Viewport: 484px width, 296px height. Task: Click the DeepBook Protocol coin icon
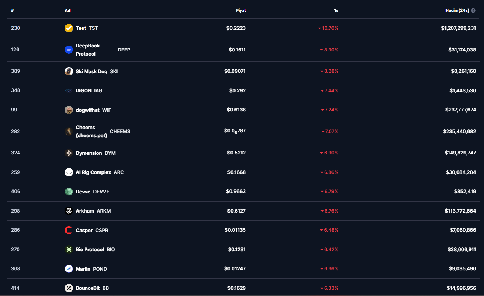[69, 50]
